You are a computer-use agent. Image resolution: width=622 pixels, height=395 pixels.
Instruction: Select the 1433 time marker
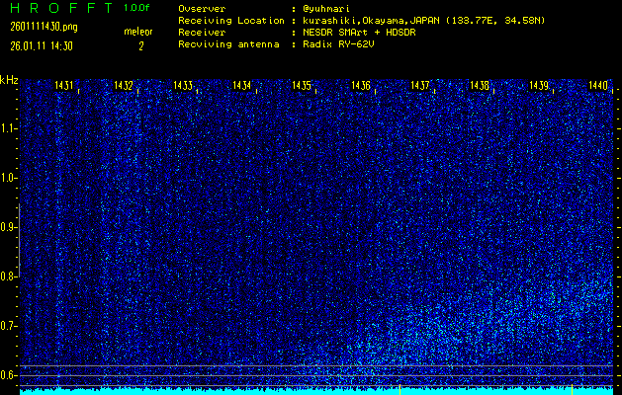pyautogui.click(x=183, y=86)
